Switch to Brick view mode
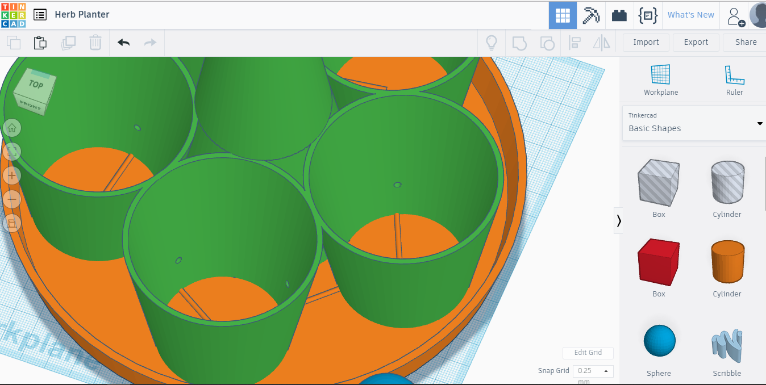766x385 pixels. tap(619, 15)
